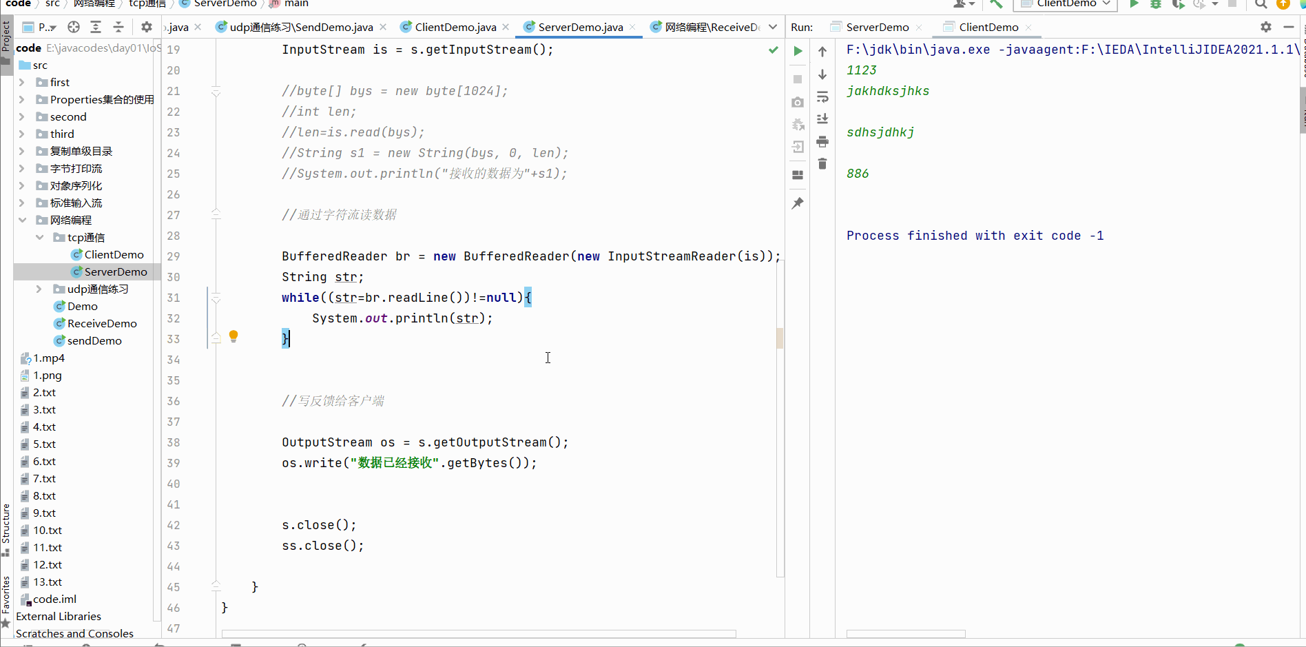The width and height of the screenshot is (1306, 647).
Task: Toggle soft-wrap in the console
Action: (822, 96)
